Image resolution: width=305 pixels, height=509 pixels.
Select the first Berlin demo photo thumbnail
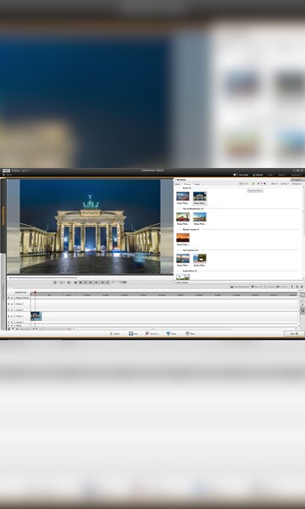point(183,197)
